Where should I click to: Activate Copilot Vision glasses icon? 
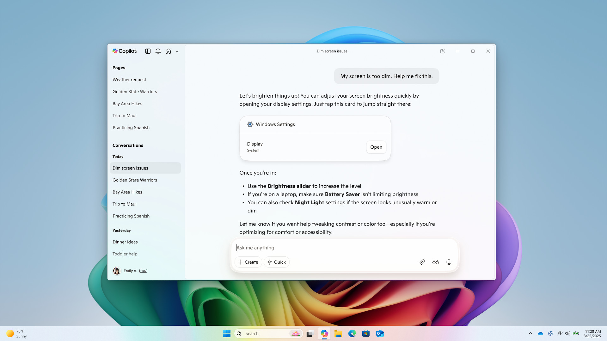(x=436, y=262)
